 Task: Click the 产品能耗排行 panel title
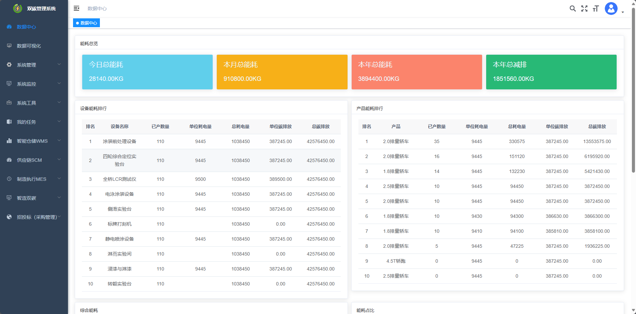click(370, 108)
